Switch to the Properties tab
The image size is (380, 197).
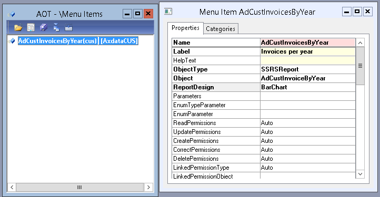(185, 28)
